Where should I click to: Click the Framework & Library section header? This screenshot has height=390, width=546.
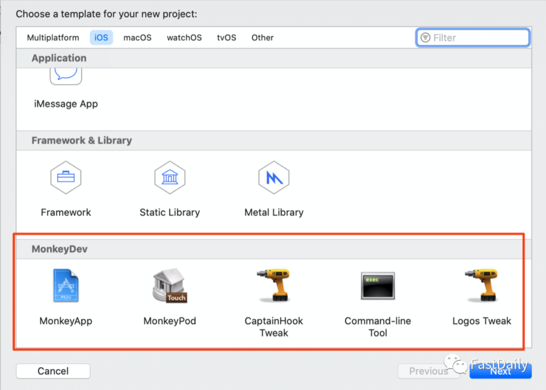[x=82, y=140]
